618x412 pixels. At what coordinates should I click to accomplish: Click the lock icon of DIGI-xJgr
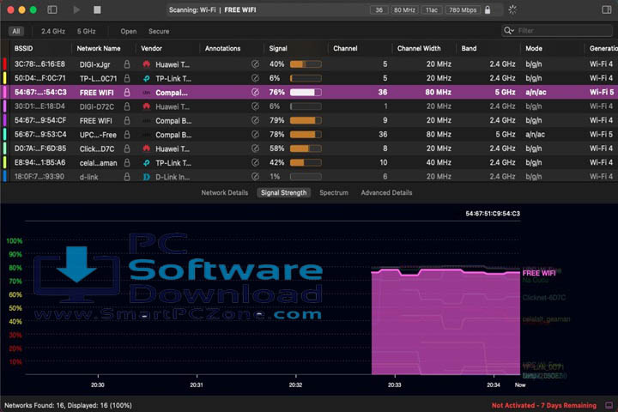(x=127, y=64)
